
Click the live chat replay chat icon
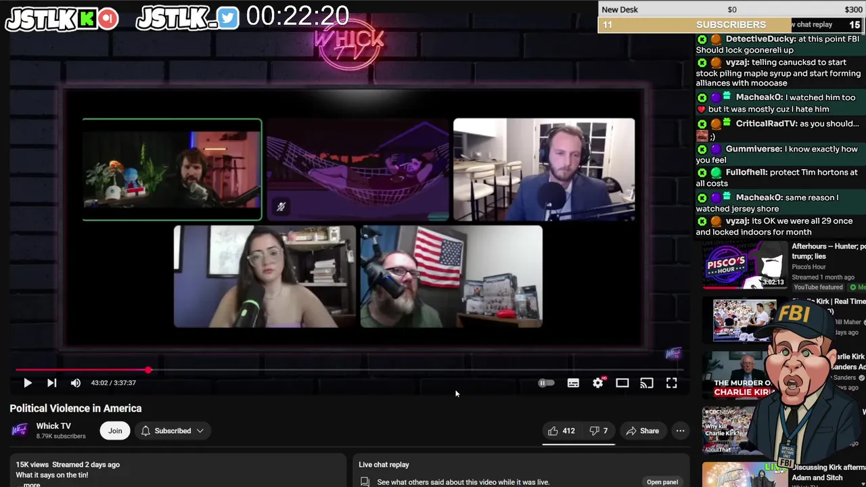[365, 482]
